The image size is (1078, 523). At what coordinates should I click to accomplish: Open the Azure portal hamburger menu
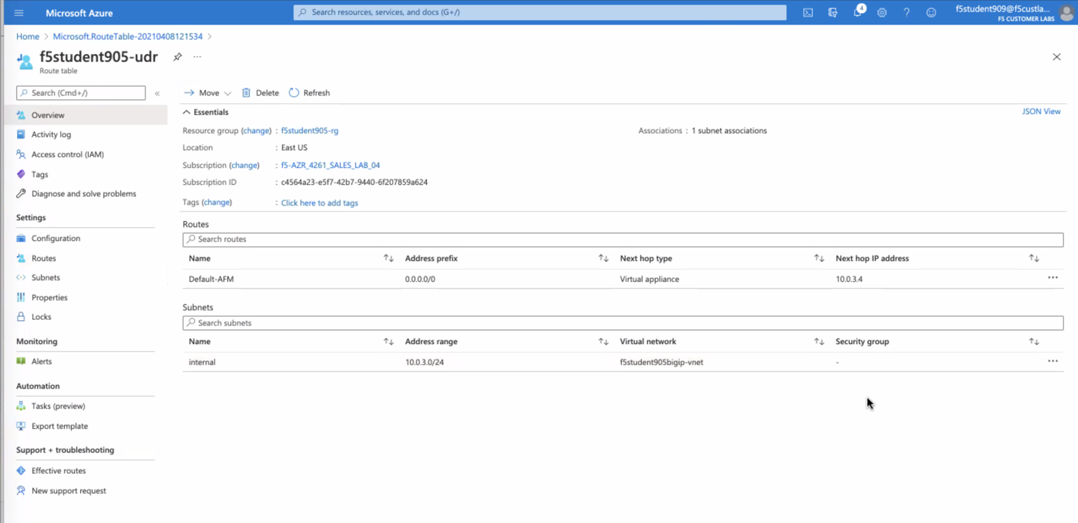(x=19, y=13)
